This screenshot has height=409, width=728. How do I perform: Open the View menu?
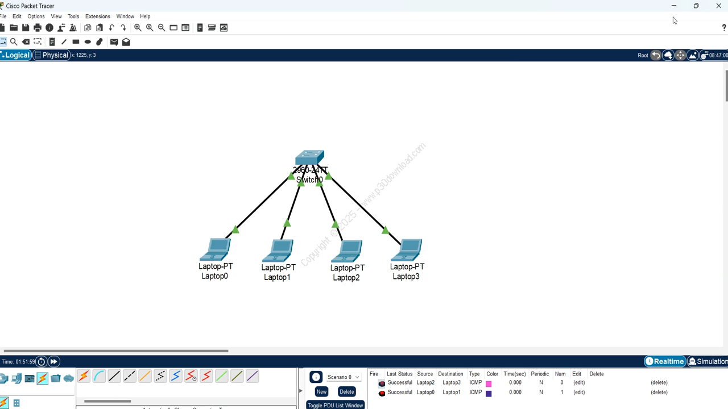point(56,16)
